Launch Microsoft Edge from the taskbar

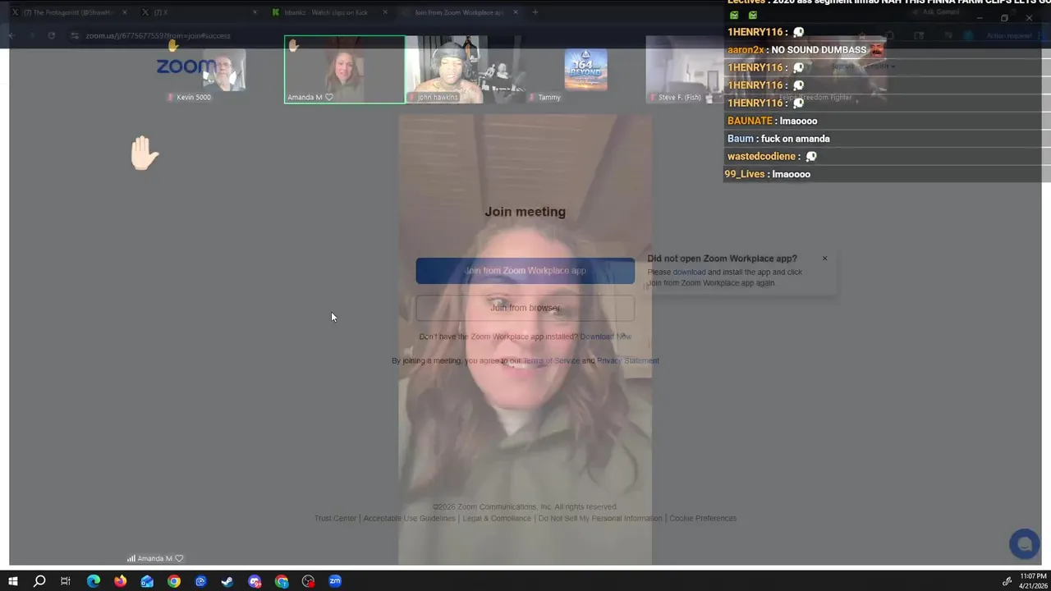(93, 581)
